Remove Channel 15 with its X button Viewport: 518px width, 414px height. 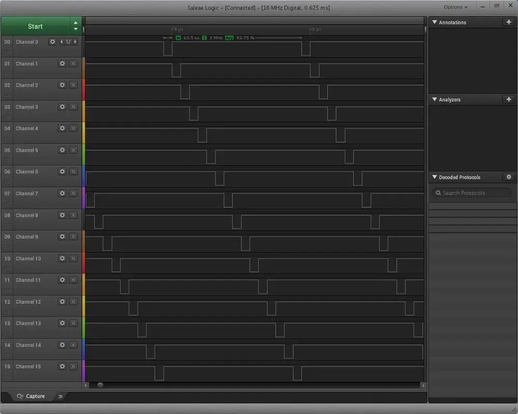[74, 366]
